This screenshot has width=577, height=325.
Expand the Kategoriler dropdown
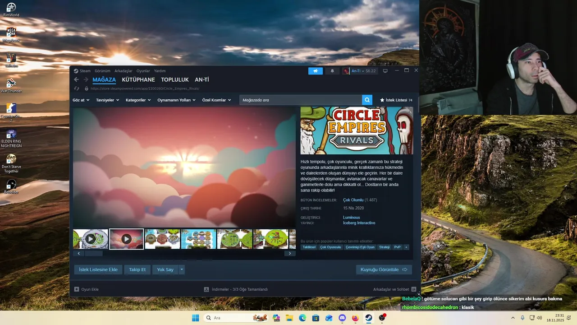[x=138, y=100]
